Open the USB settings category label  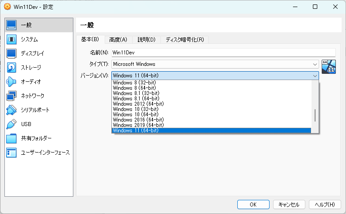pyautogui.click(x=26, y=124)
